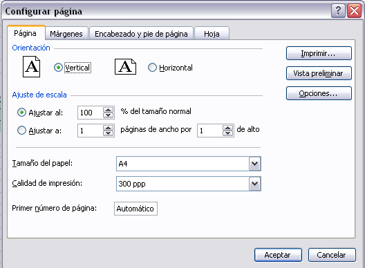The image size is (365, 268).
Task: Click the Automático first page number field
Action: coord(135,209)
